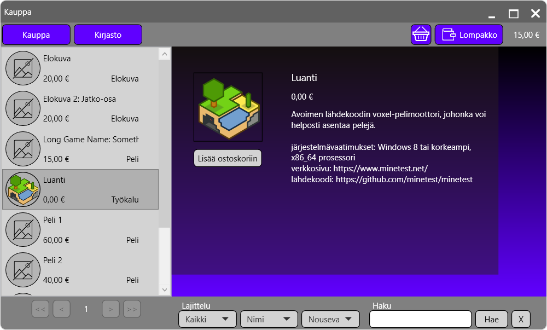The width and height of the screenshot is (547, 330).
Task: Select the Long Game Name list item
Action: pyautogui.click(x=80, y=149)
